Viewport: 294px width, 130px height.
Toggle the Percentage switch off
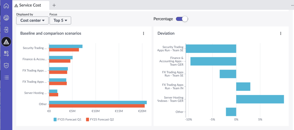click(x=182, y=19)
